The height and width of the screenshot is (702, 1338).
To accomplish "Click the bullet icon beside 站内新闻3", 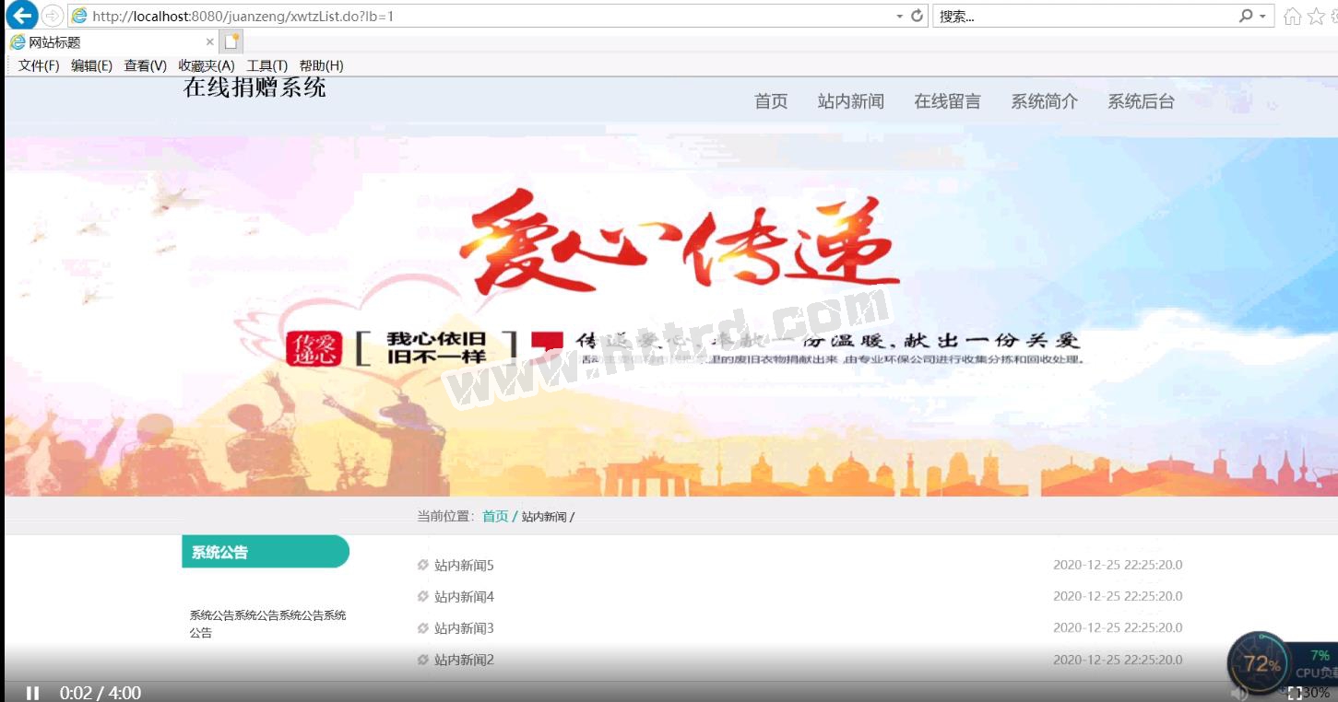I will click(x=423, y=627).
